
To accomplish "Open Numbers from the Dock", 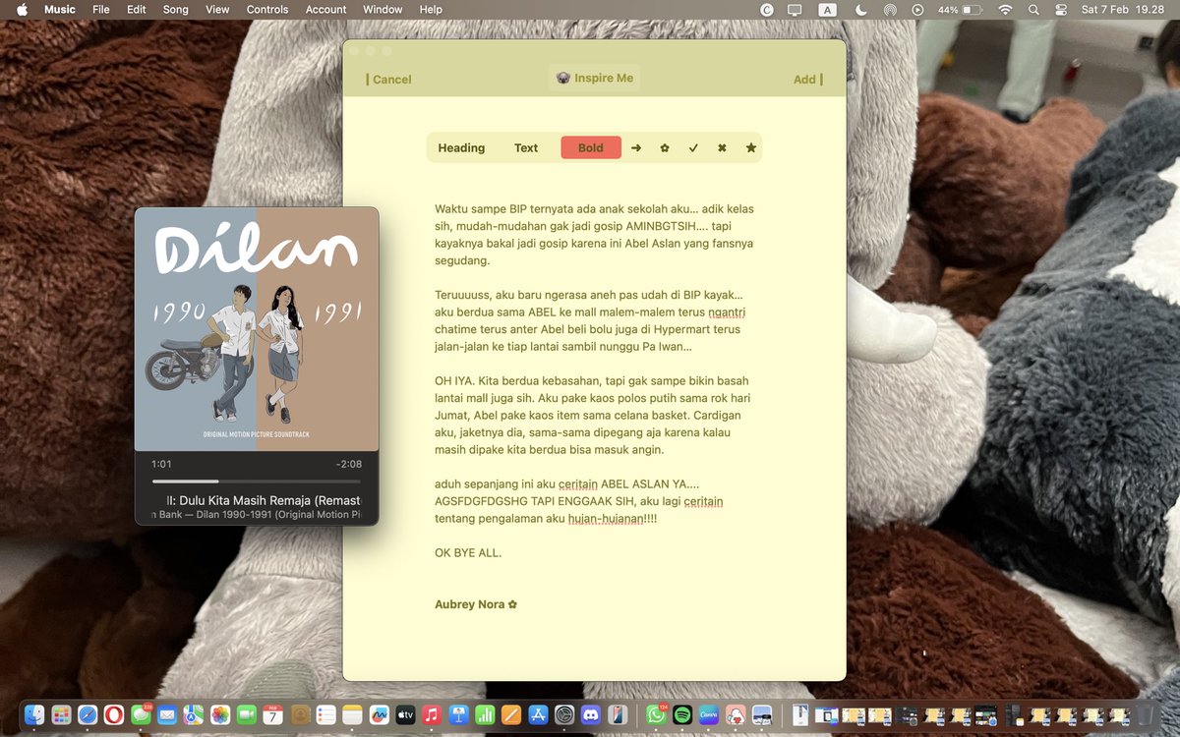I will click(485, 715).
